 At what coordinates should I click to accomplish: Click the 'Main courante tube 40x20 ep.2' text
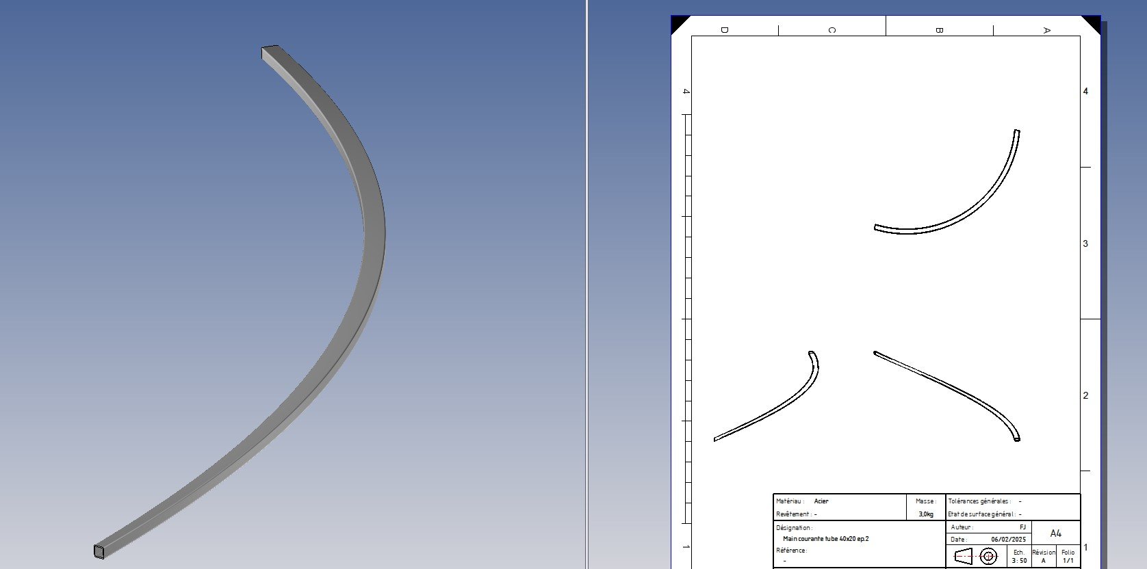coord(826,539)
